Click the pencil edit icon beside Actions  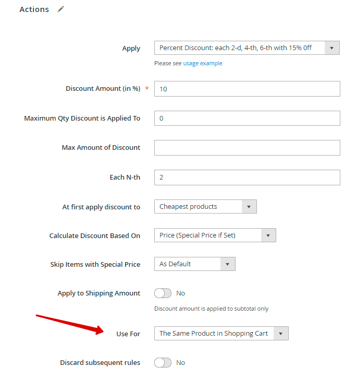pos(61,9)
